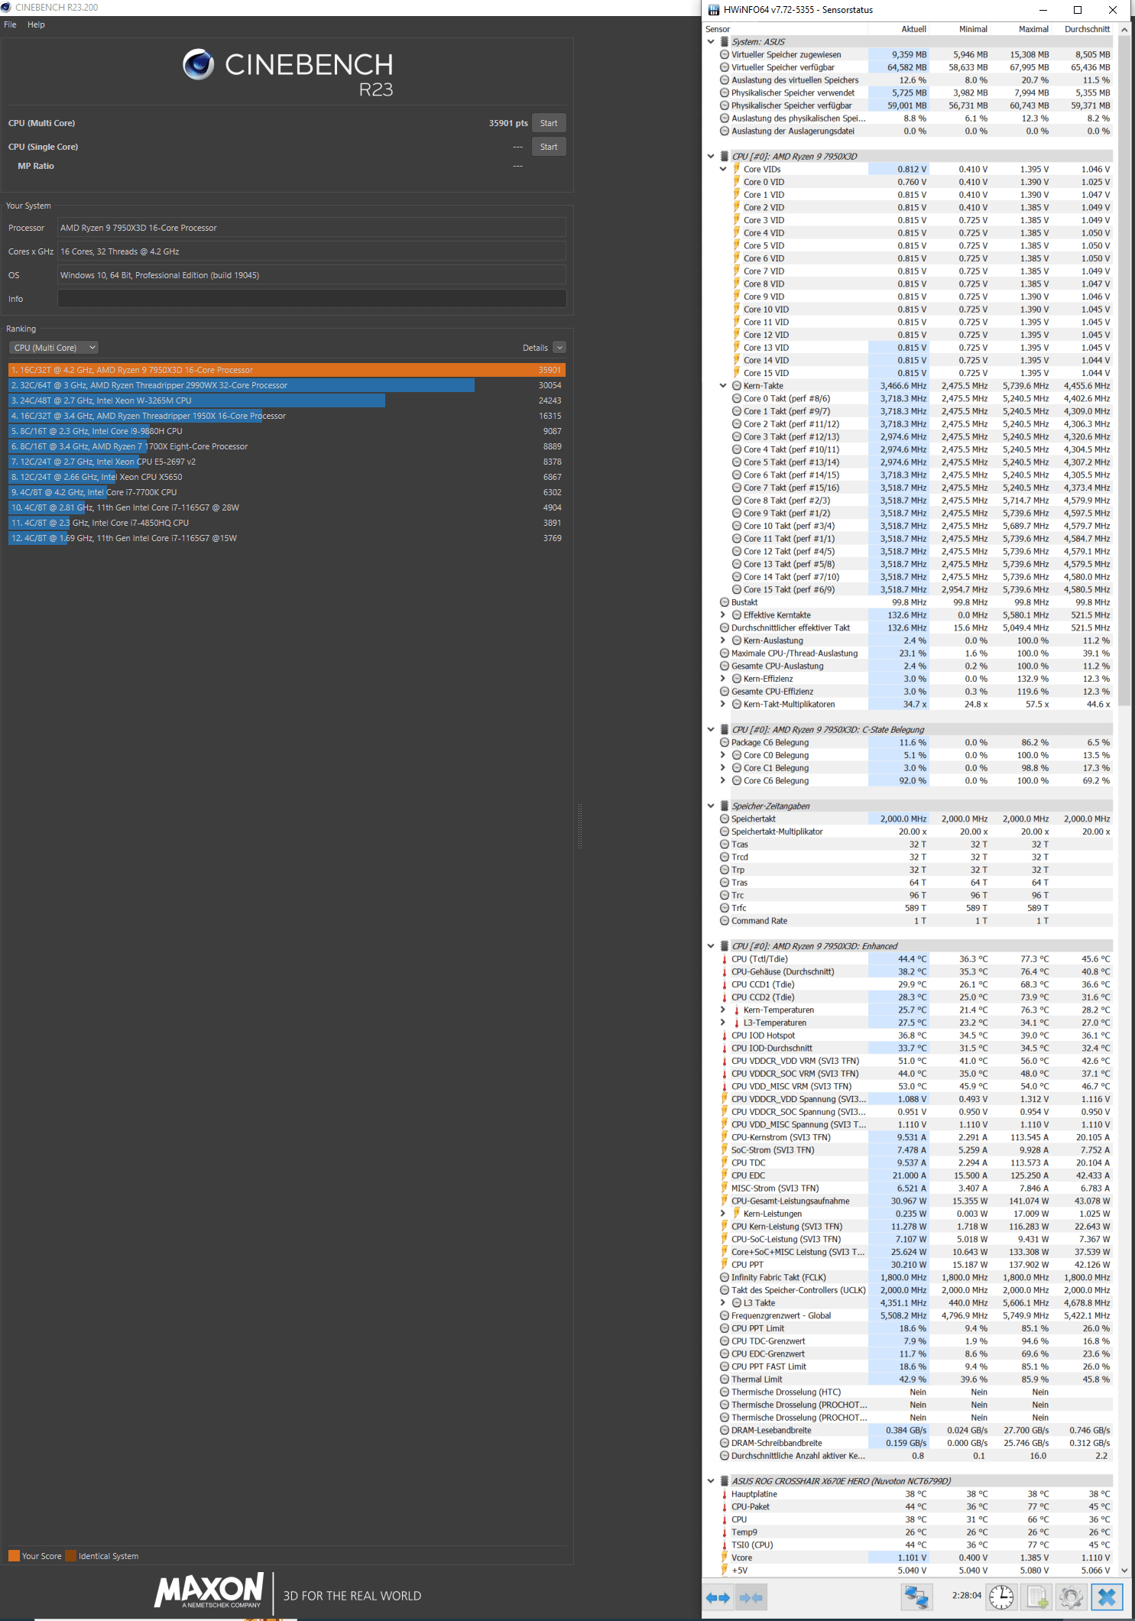Expand the L3 Takte row
The image size is (1135, 1621).
coord(723,1302)
